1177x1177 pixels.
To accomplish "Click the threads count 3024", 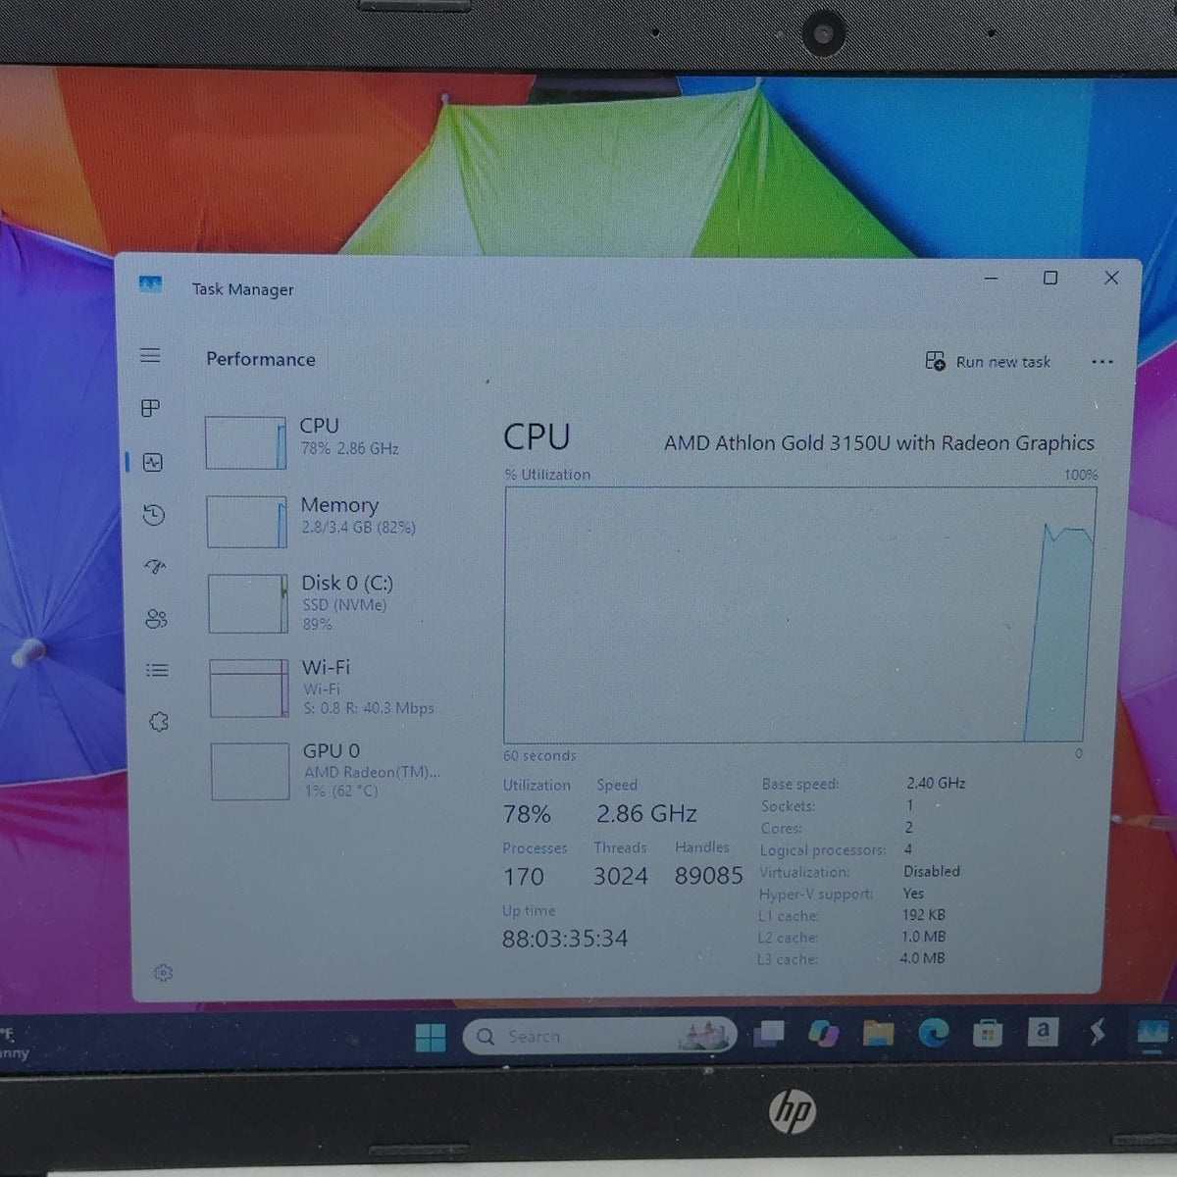I will point(620,876).
